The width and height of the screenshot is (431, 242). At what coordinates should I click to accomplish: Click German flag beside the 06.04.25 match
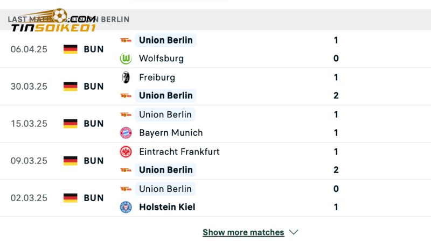point(71,49)
